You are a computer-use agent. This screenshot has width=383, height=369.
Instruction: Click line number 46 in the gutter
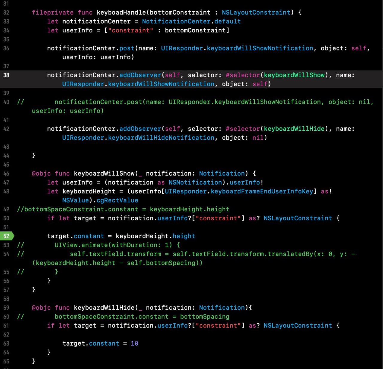click(6, 174)
